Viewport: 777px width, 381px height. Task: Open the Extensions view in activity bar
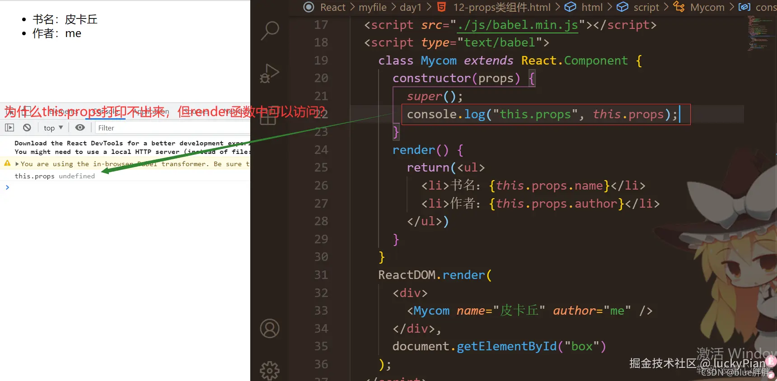pyautogui.click(x=268, y=117)
